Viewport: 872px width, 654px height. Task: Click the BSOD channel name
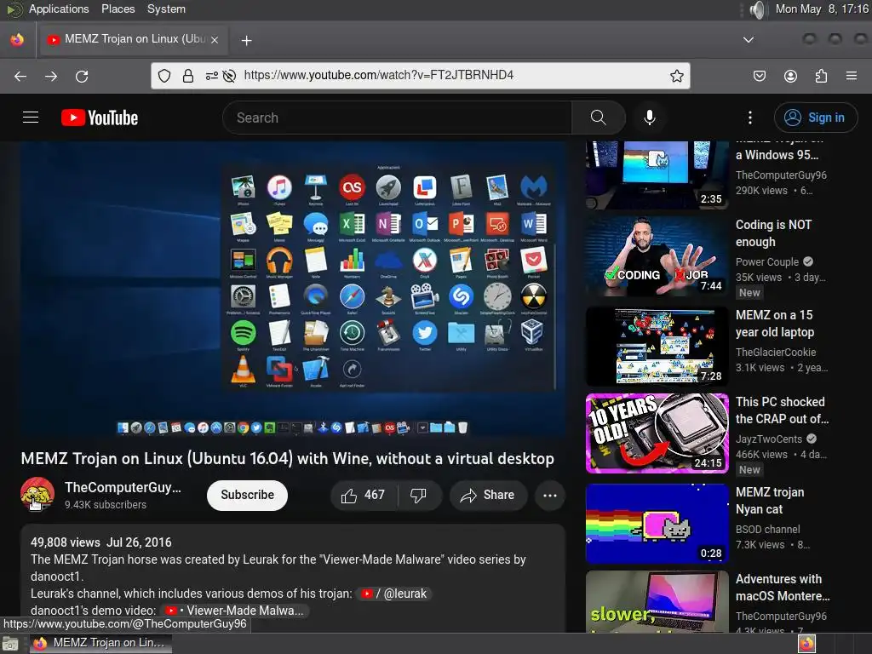tap(767, 529)
